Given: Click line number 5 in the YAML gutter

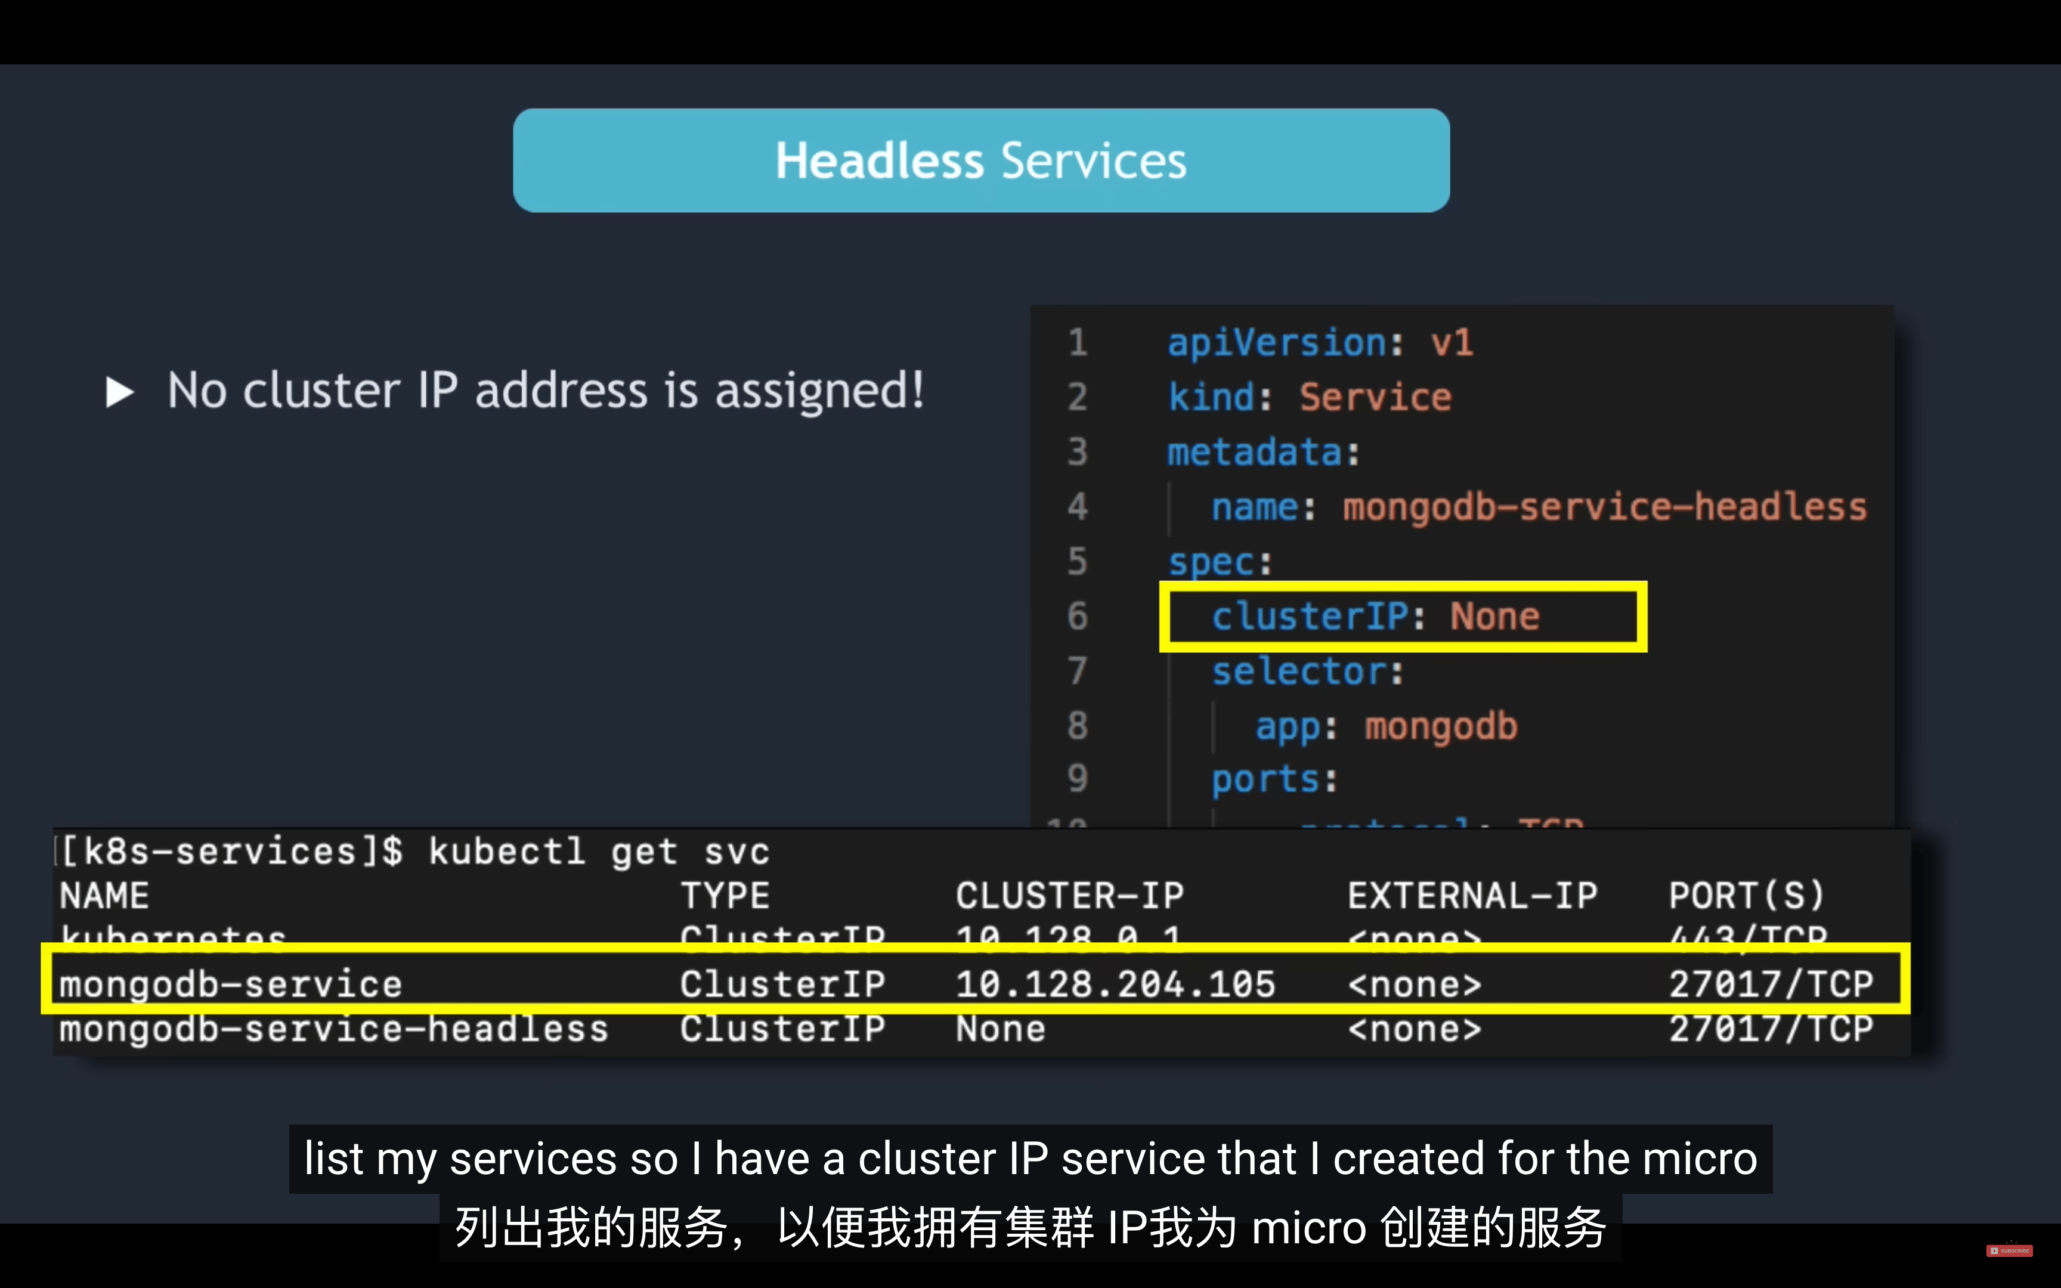Looking at the screenshot, I should [x=1078, y=561].
